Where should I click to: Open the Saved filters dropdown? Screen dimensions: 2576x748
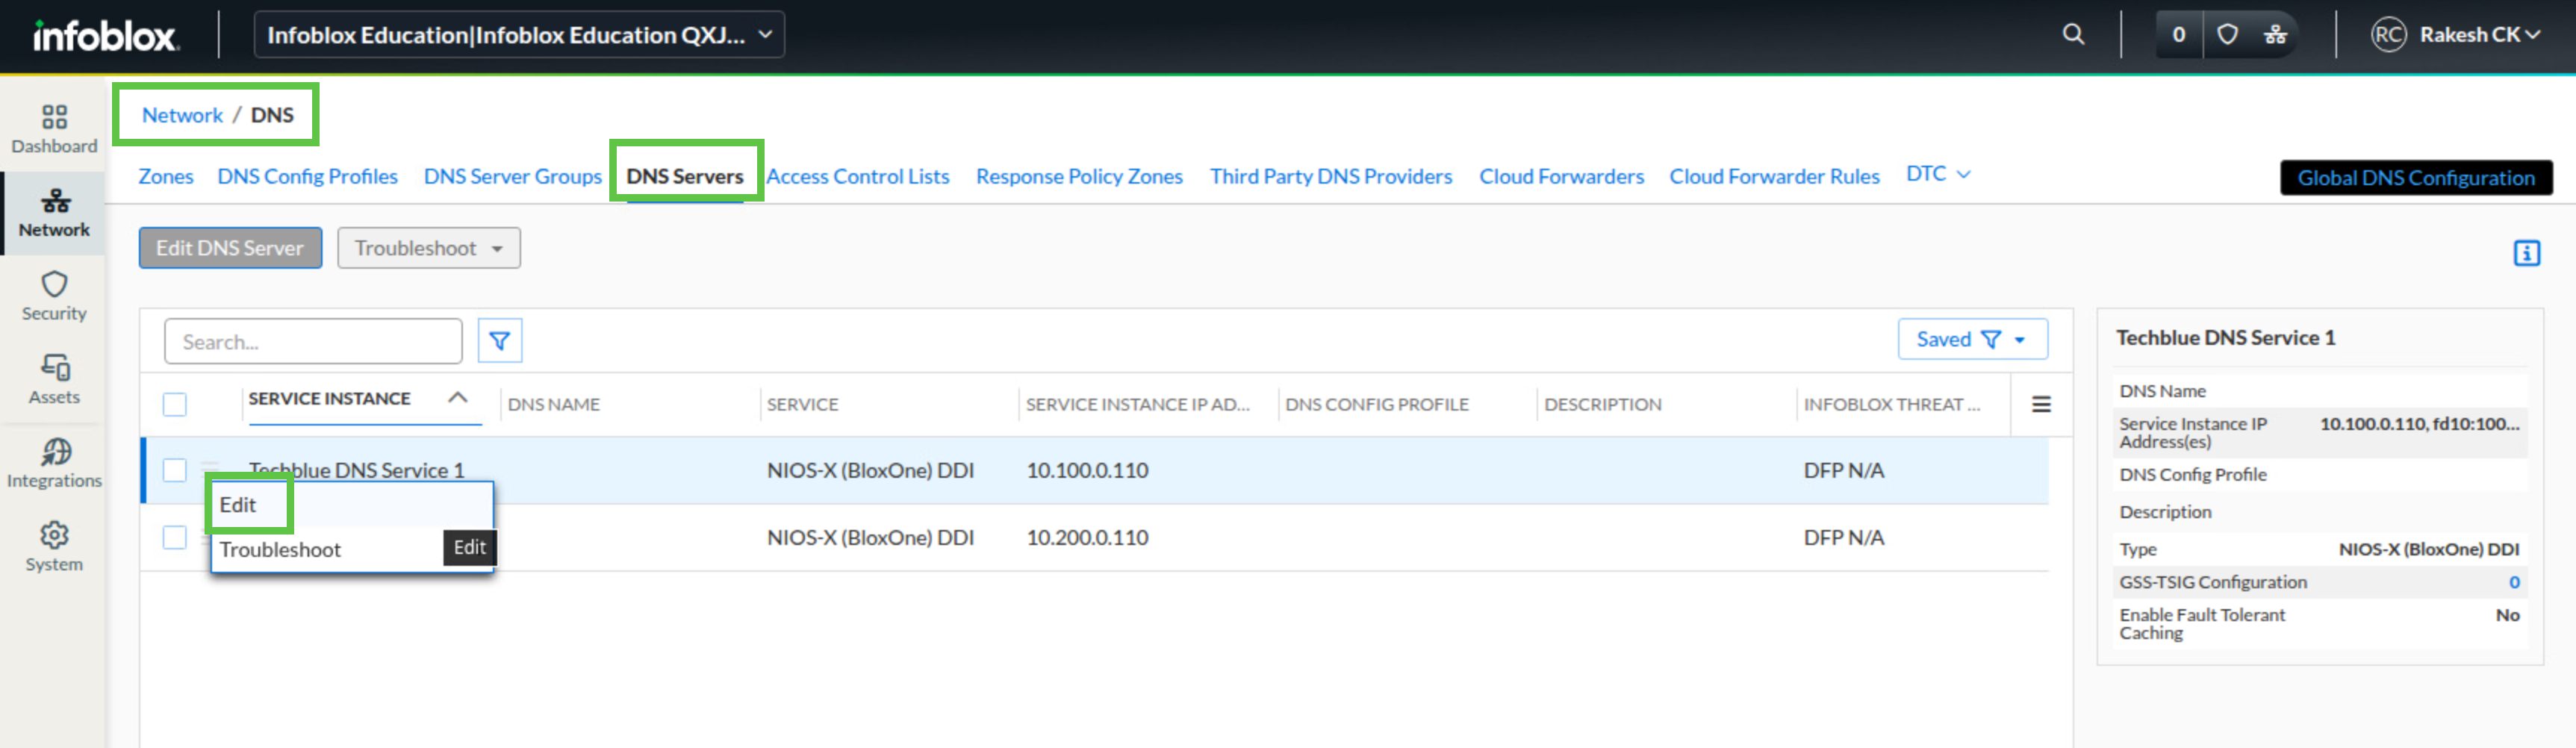pyautogui.click(x=1972, y=339)
